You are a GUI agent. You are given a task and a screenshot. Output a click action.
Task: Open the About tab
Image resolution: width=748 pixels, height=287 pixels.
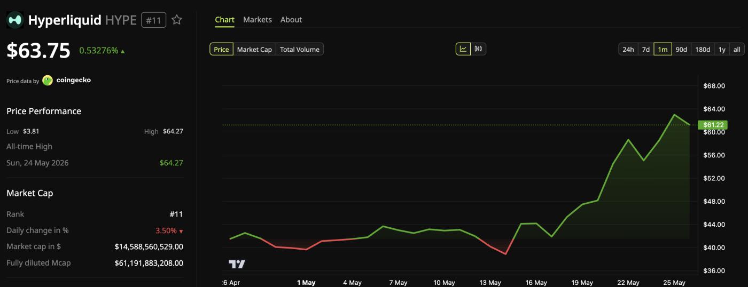291,20
